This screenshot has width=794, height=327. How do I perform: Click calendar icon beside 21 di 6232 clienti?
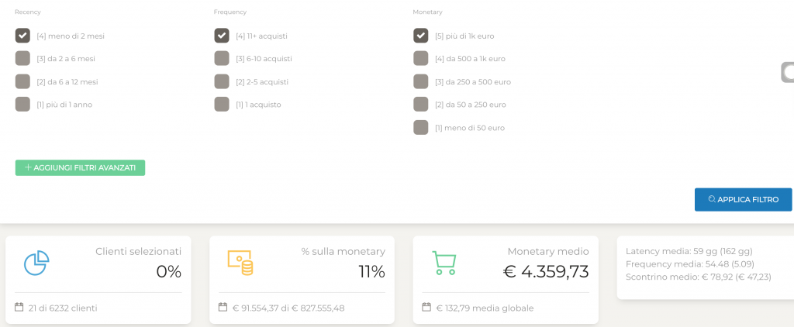[x=19, y=308]
